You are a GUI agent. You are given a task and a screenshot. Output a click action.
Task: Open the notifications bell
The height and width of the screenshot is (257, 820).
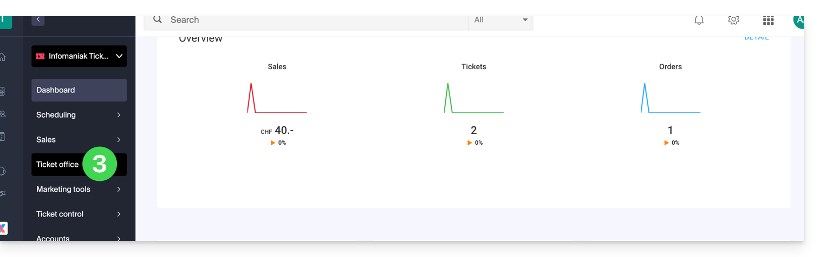[x=699, y=20]
